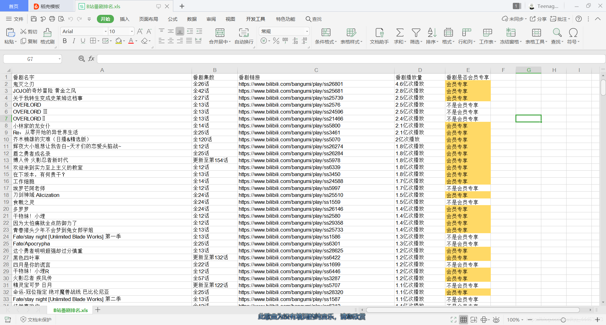606x325 pixels.
Task: Open Print Preview icon
Action: click(x=61, y=19)
